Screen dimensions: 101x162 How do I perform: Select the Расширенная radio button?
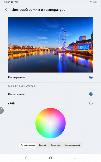pyautogui.click(x=91, y=77)
